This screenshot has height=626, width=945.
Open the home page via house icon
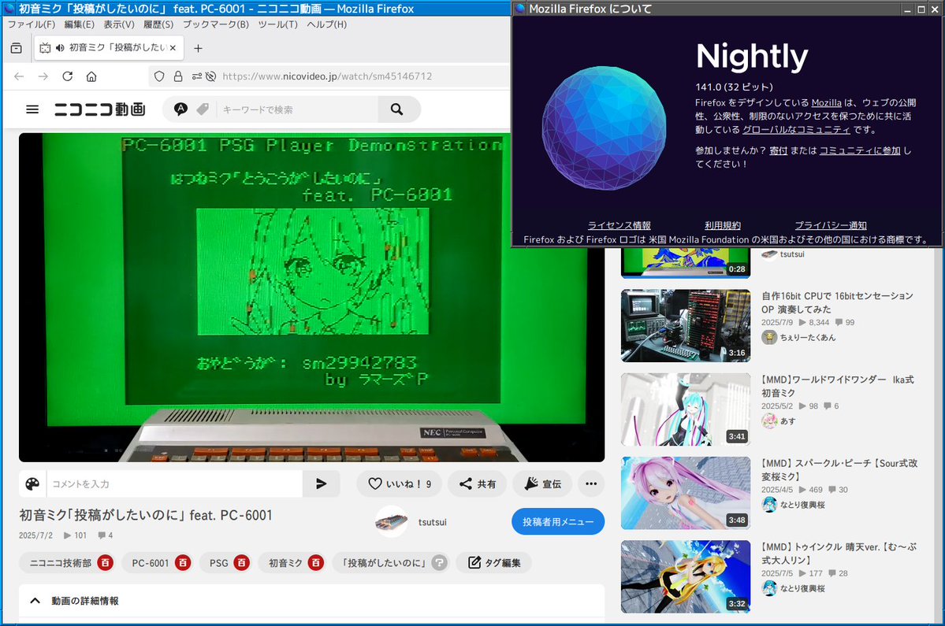91,76
